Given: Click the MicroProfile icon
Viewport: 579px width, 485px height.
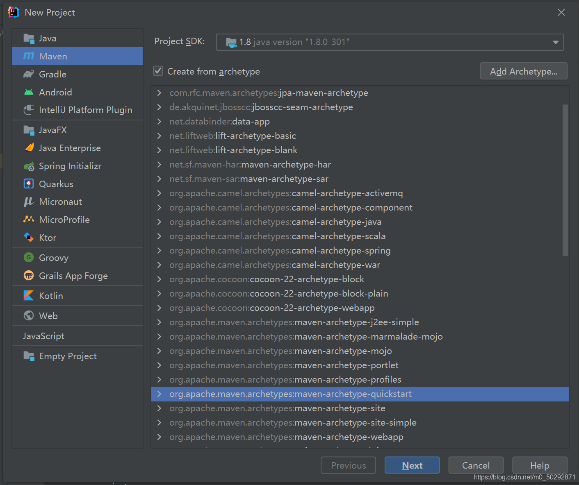Looking at the screenshot, I should (29, 220).
